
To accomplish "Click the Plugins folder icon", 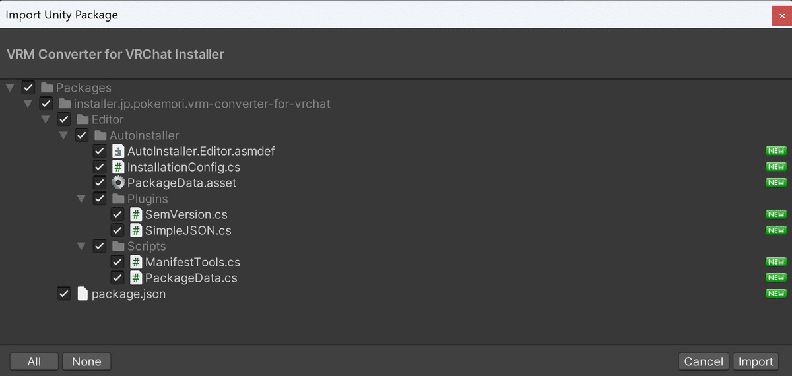I will click(x=118, y=199).
